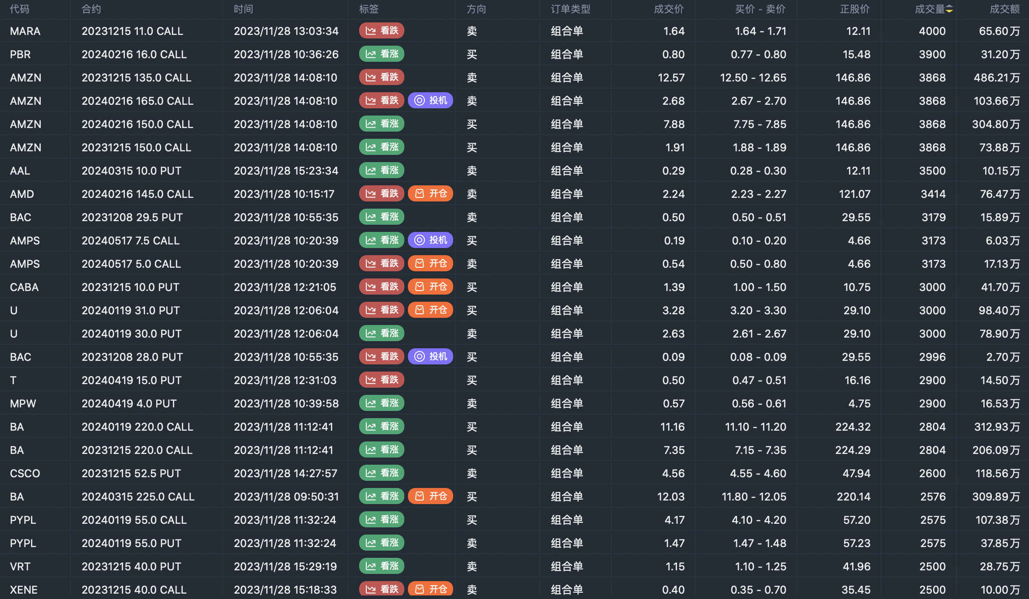Screen dimensions: 1029x599
Task: Open the CSCO ticker link
Action: [25, 473]
